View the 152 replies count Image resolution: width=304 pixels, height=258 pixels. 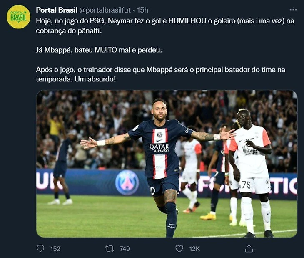[55, 249]
